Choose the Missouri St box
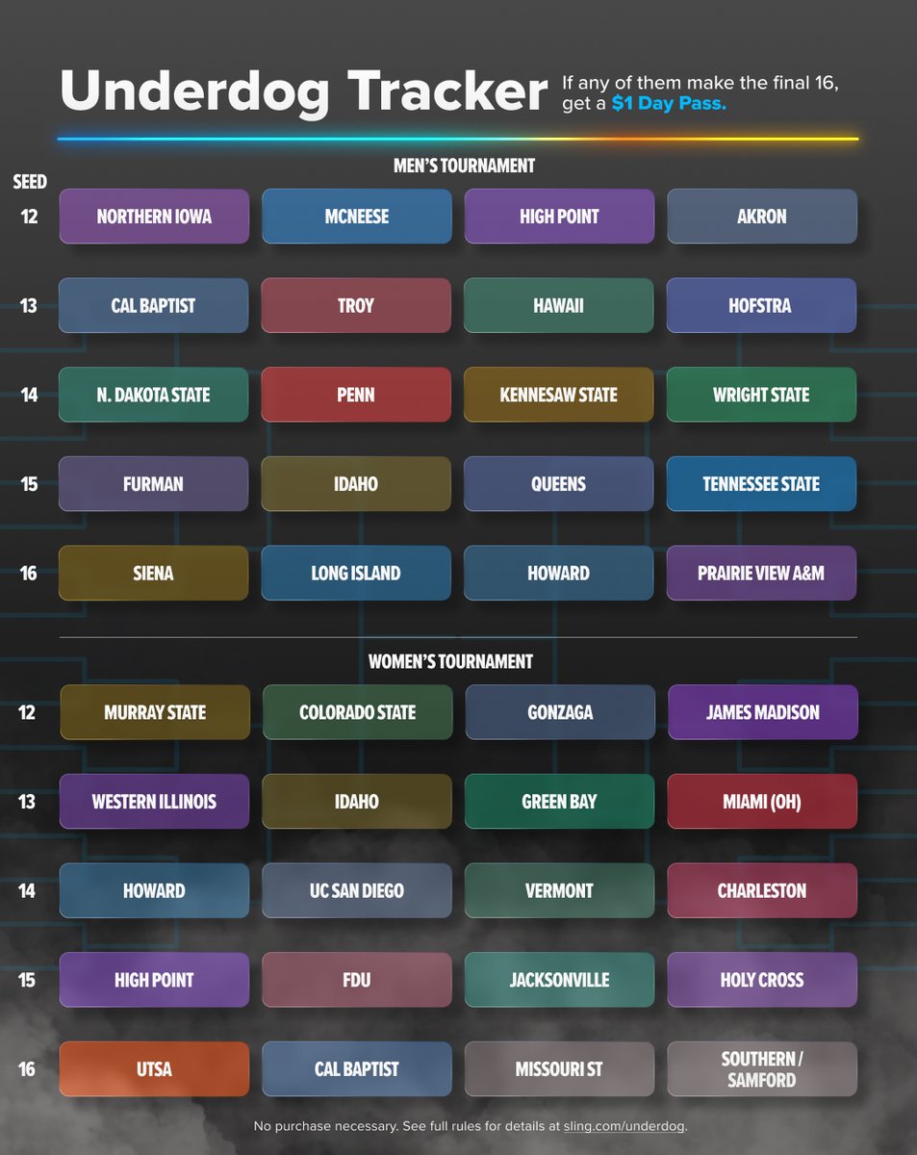Screen dimensions: 917x1155 click(560, 1069)
